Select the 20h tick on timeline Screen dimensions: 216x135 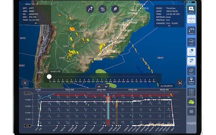(71, 81)
